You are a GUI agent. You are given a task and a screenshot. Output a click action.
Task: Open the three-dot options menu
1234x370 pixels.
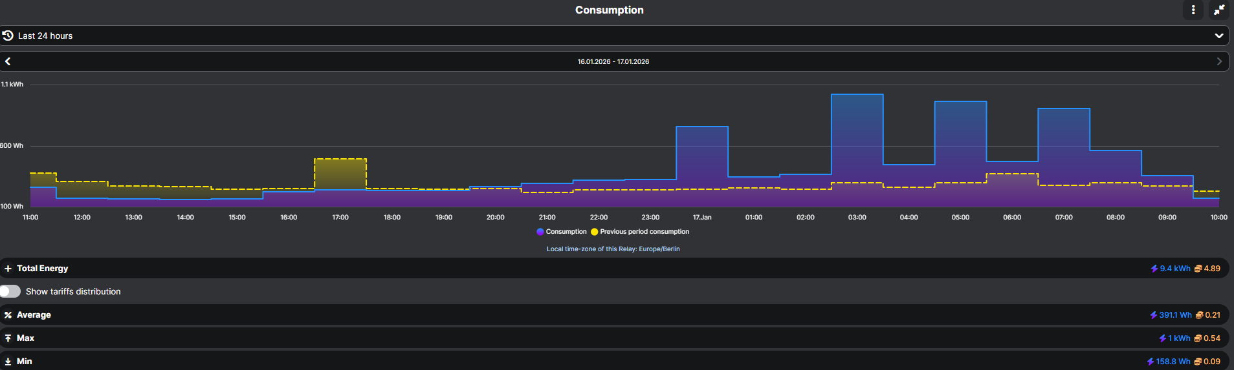(x=1193, y=10)
